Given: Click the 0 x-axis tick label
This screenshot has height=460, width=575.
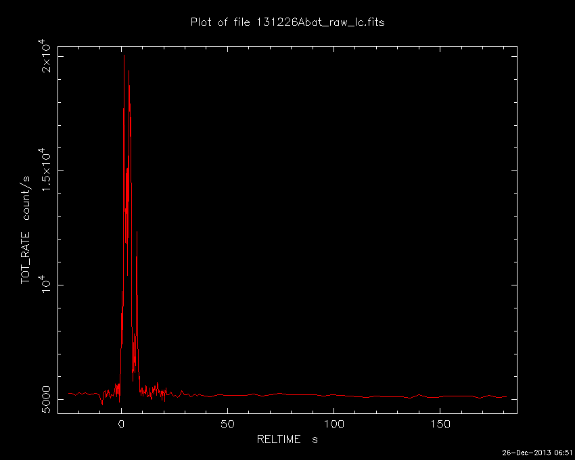Looking at the screenshot, I should pos(121,424).
